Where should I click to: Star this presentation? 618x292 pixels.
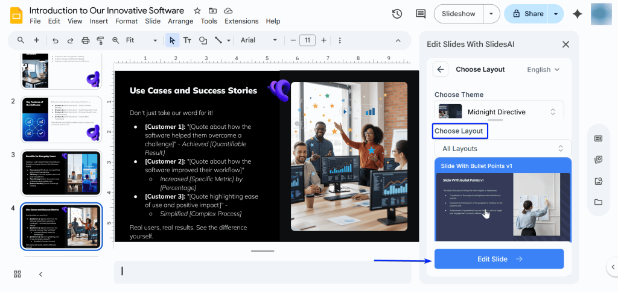tap(197, 11)
